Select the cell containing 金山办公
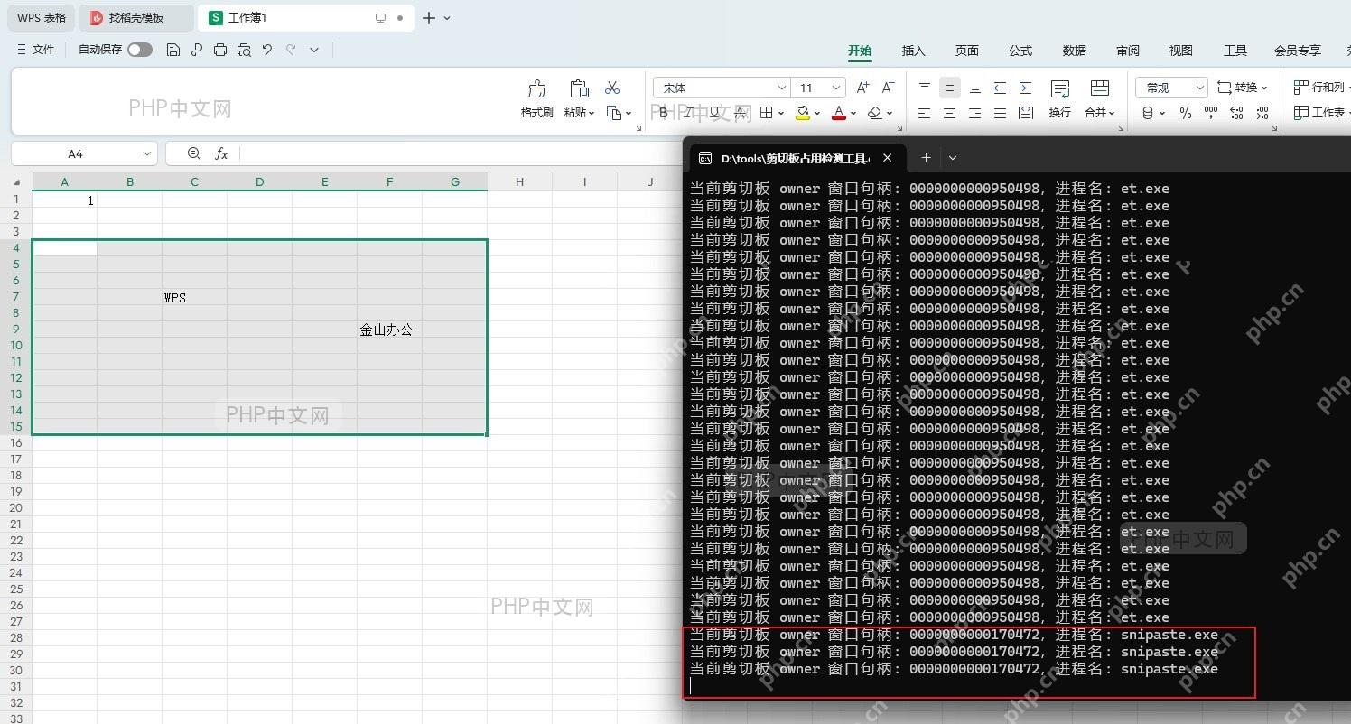Image resolution: width=1351 pixels, height=724 pixels. [389, 330]
